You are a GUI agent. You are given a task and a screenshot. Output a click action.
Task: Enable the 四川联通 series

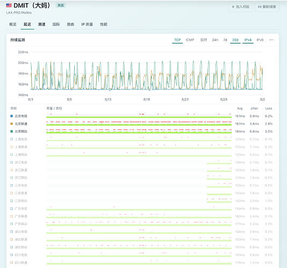[11, 263]
